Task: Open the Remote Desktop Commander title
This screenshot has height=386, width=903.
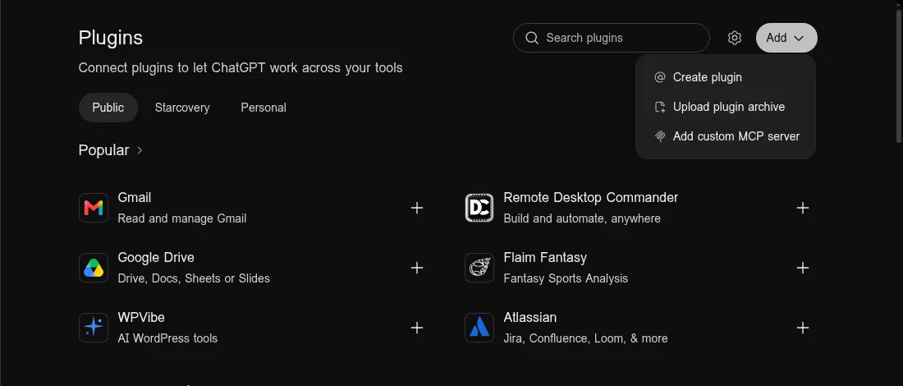Action: (591, 198)
